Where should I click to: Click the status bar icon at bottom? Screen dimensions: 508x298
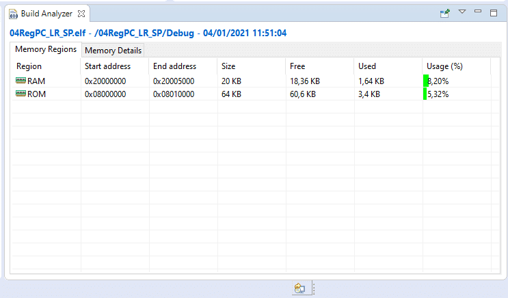[299, 288]
